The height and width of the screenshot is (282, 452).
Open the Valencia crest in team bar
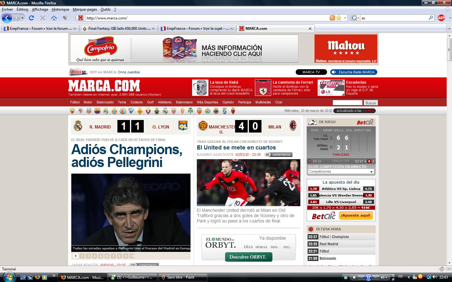199,111
